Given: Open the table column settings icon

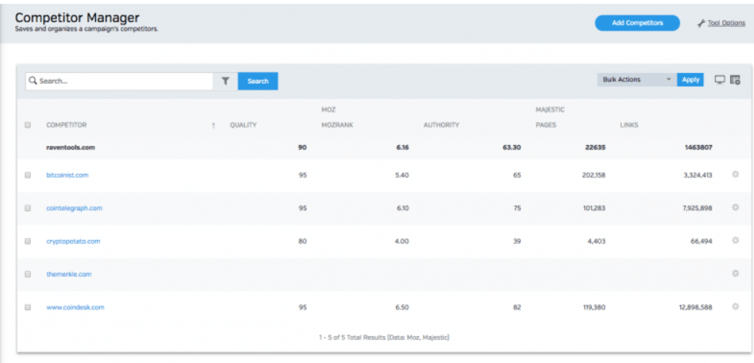Looking at the screenshot, I should pyautogui.click(x=736, y=80).
